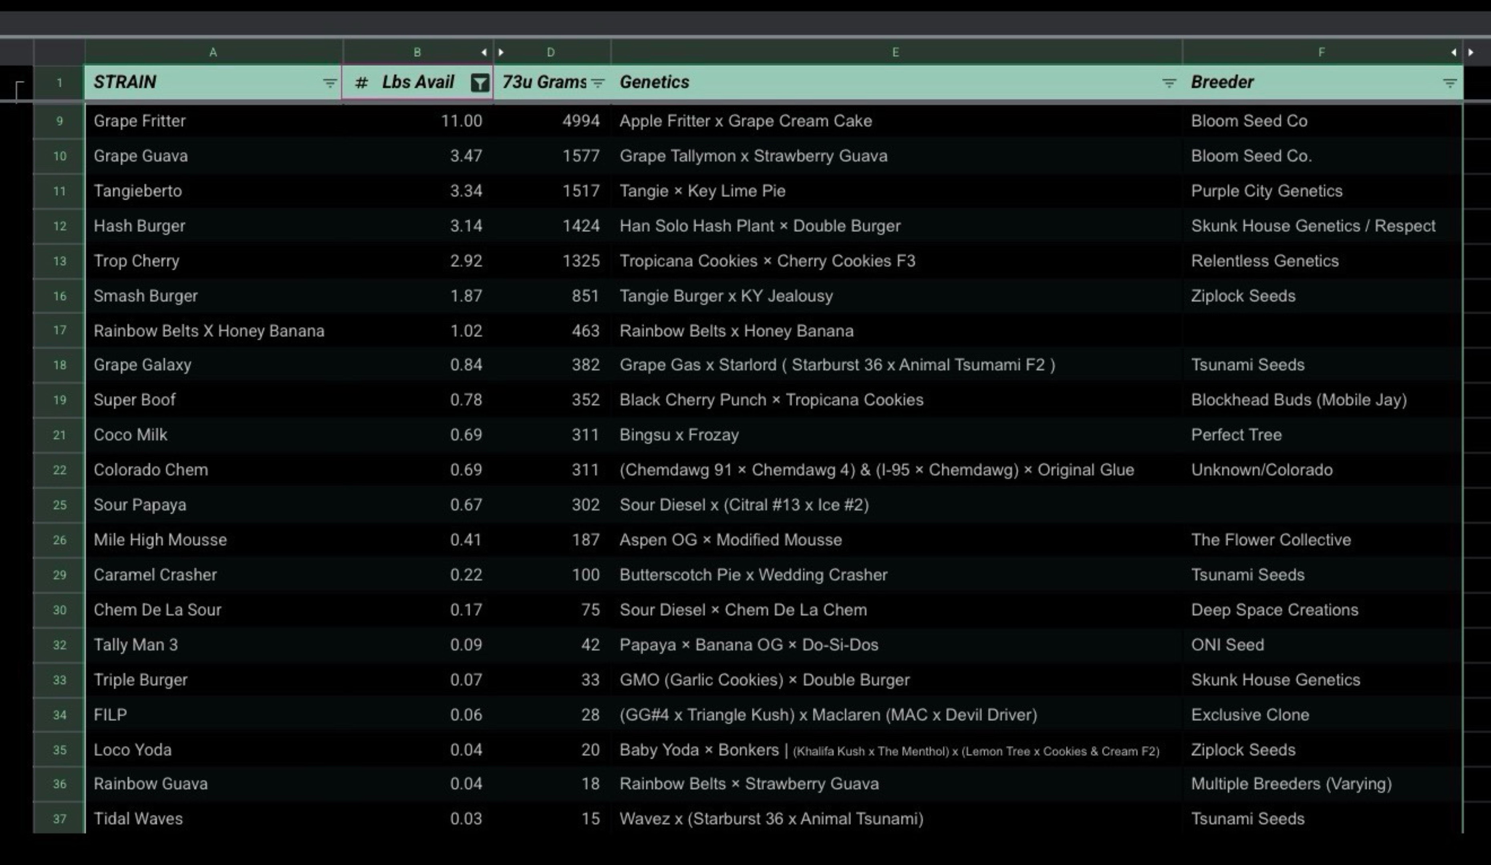Screen dimensions: 1491x865
Task: Click the right arrow after column F header
Action: (x=1471, y=52)
